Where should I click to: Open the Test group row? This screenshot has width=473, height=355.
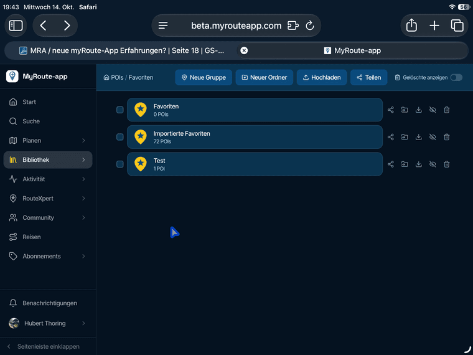tap(255, 164)
